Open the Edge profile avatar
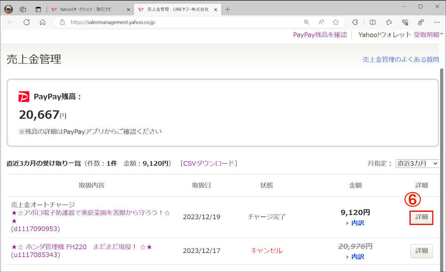 pos(8,9)
